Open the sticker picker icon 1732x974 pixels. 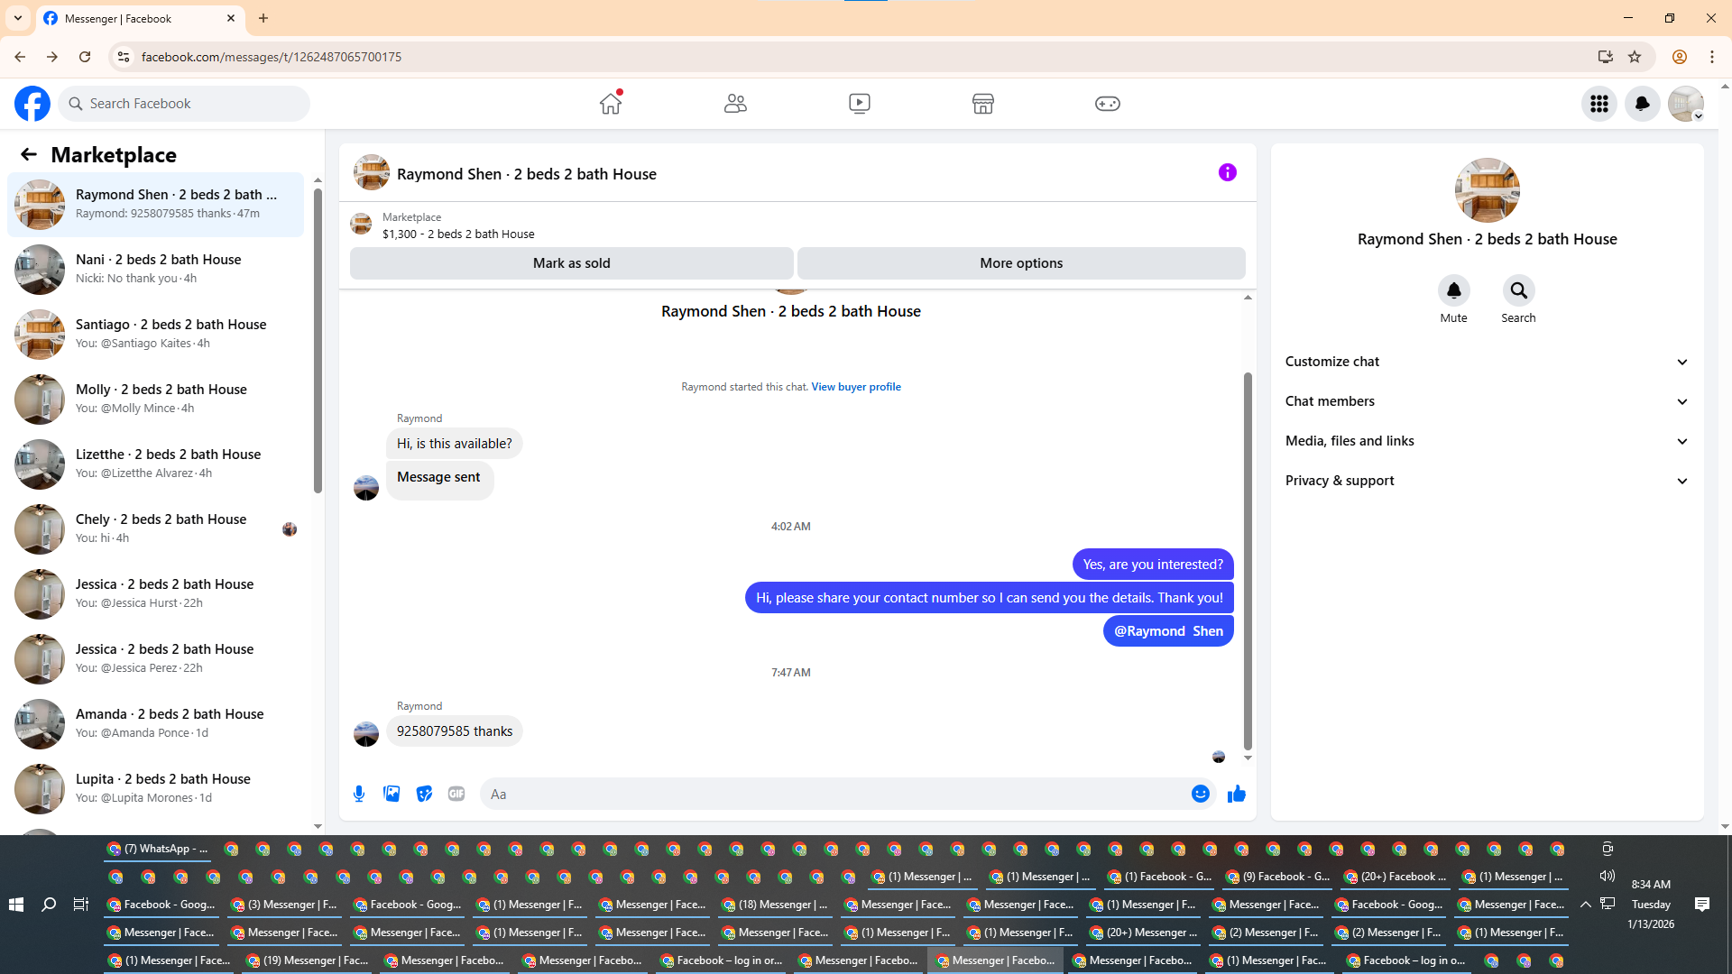point(424,794)
